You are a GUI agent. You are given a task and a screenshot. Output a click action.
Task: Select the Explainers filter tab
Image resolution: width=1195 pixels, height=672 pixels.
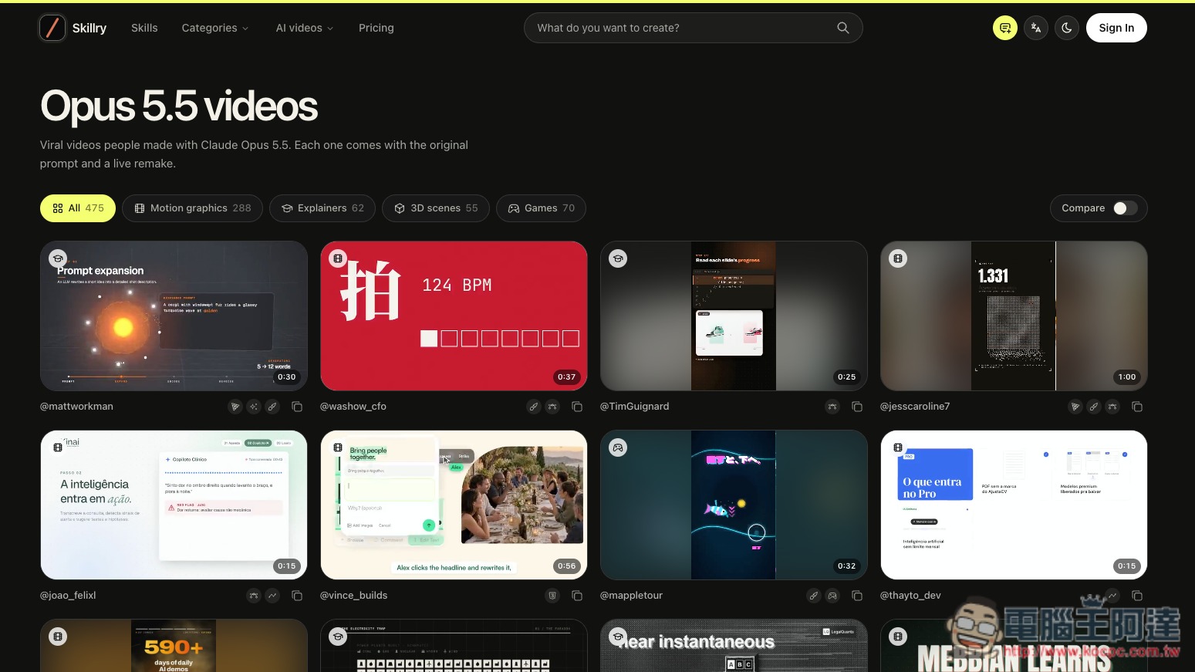322,208
